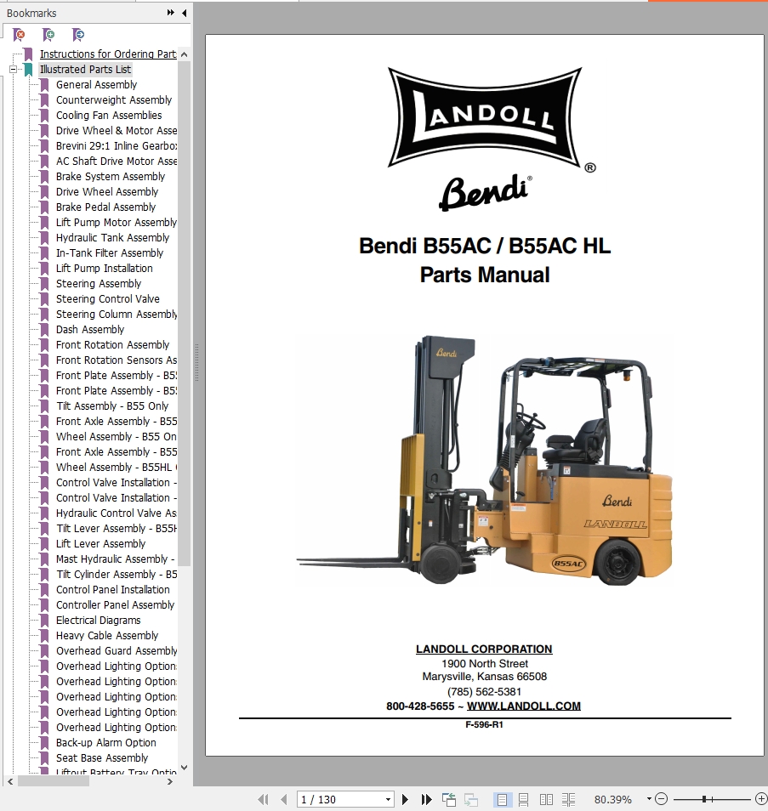The width and height of the screenshot is (768, 811).
Task: Click the previous view icon
Action: (449, 800)
